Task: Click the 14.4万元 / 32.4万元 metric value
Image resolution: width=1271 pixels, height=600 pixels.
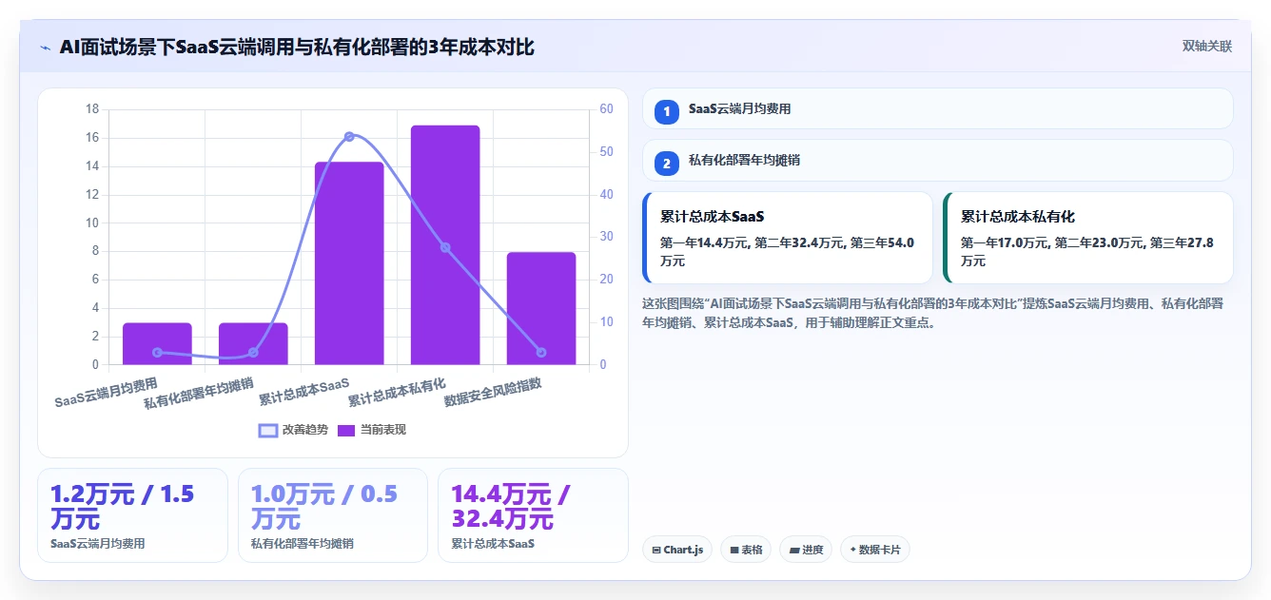Action: click(511, 507)
